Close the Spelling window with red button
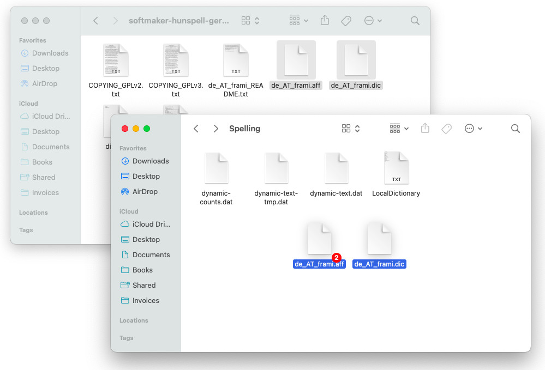Image resolution: width=545 pixels, height=370 pixels. point(125,129)
